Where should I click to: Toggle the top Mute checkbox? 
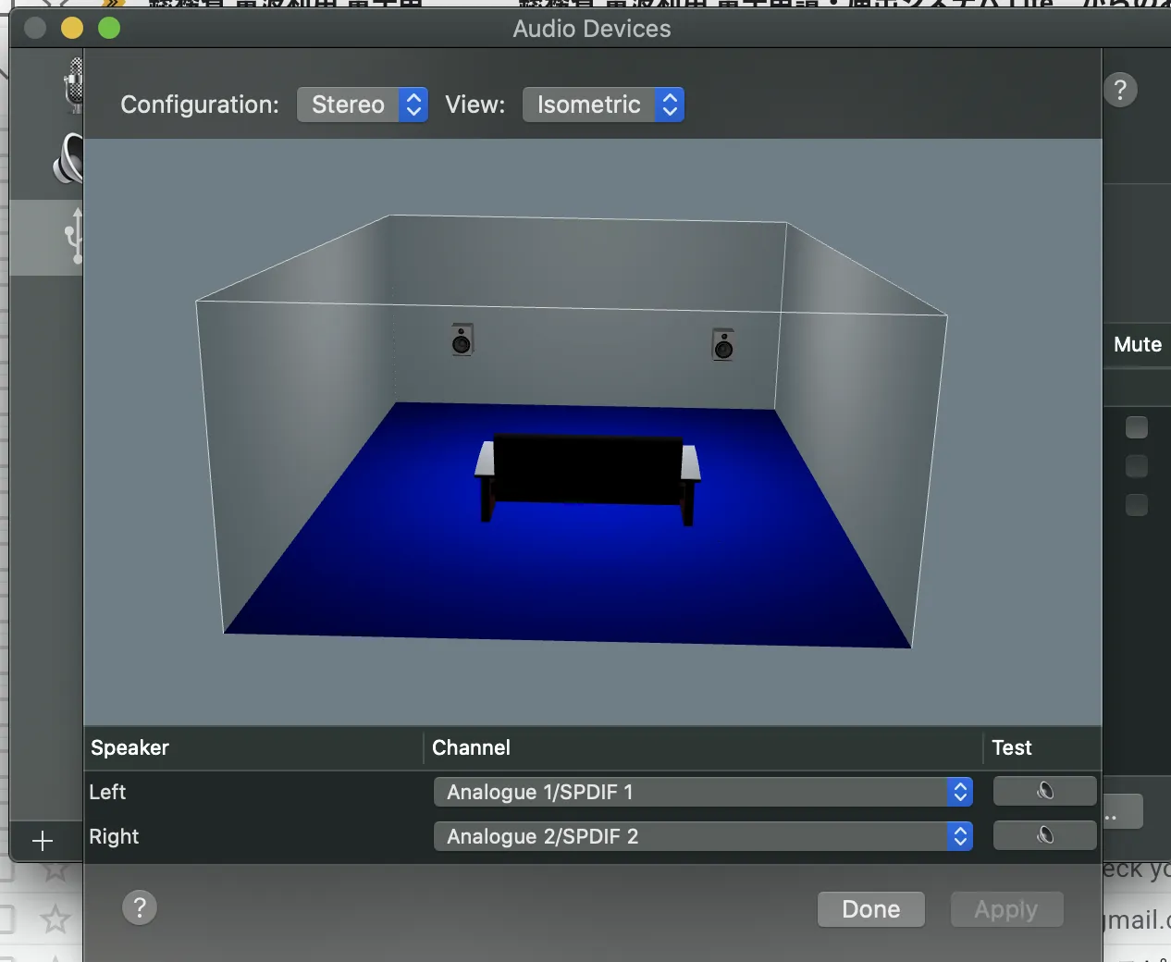[x=1136, y=427]
